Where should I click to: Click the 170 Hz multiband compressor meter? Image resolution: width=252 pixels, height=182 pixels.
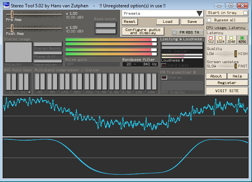pyautogui.click(x=65, y=82)
